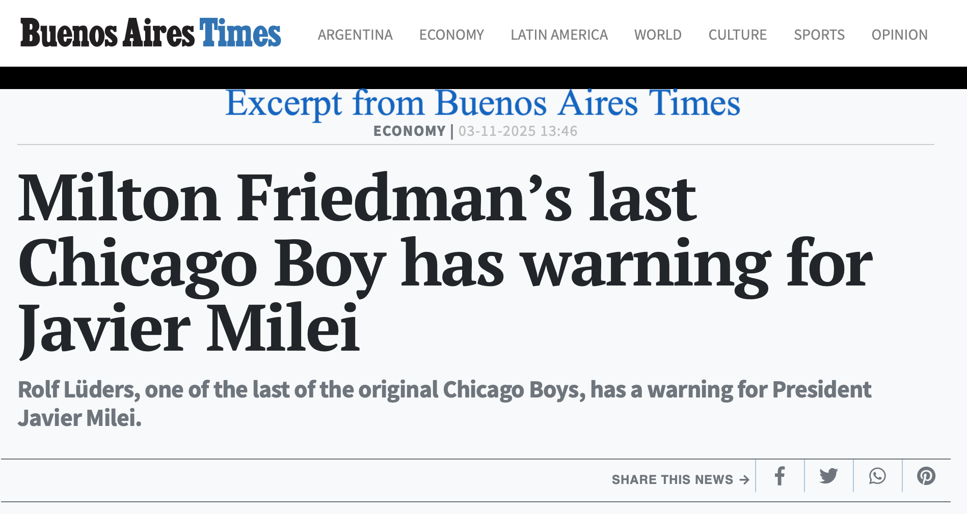Viewport: 967px width, 514px height.
Task: Click the 'Share this news' label
Action: [x=672, y=479]
